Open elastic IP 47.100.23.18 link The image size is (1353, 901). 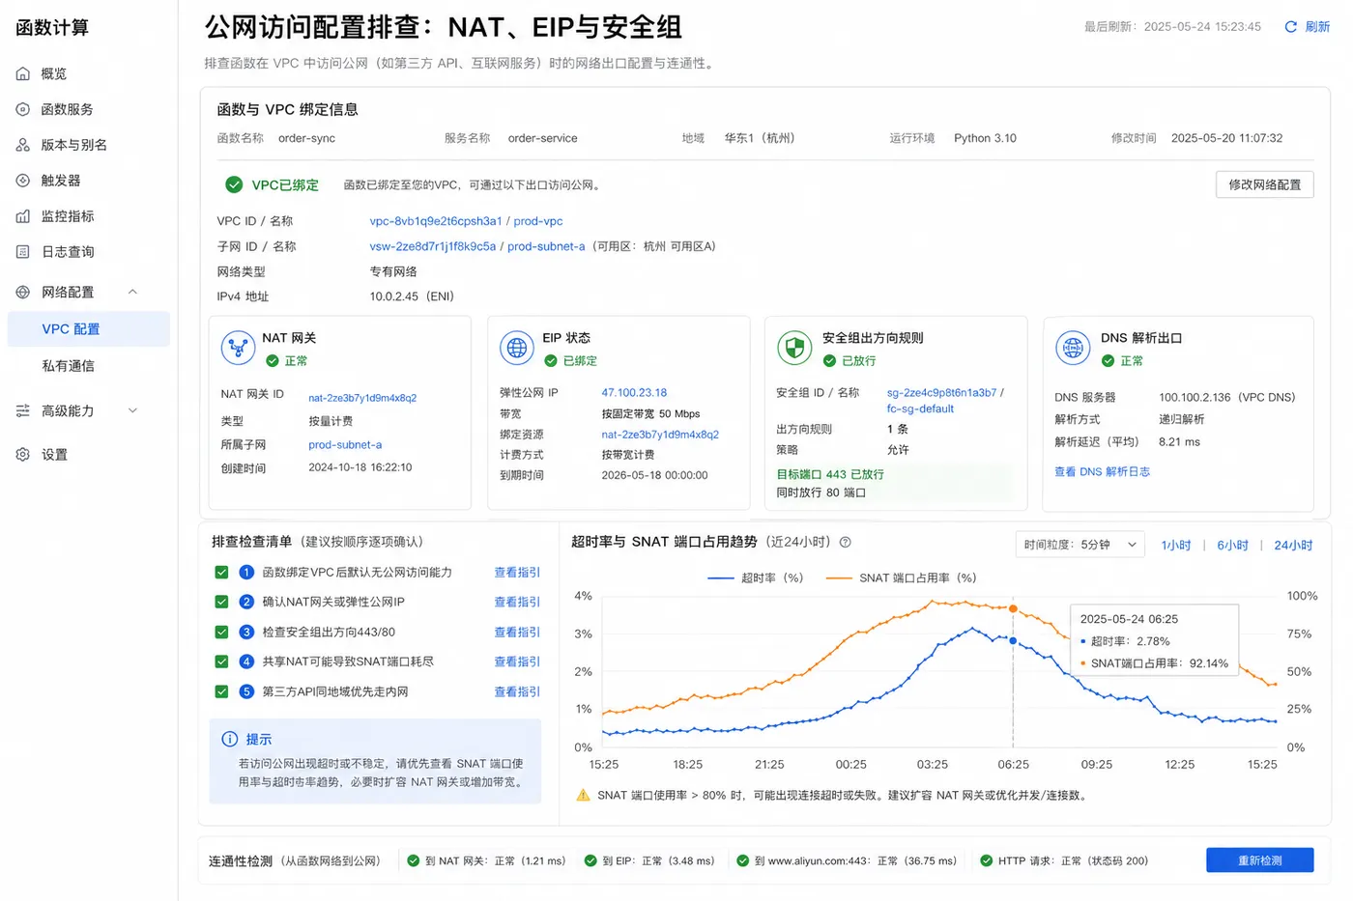pos(634,393)
